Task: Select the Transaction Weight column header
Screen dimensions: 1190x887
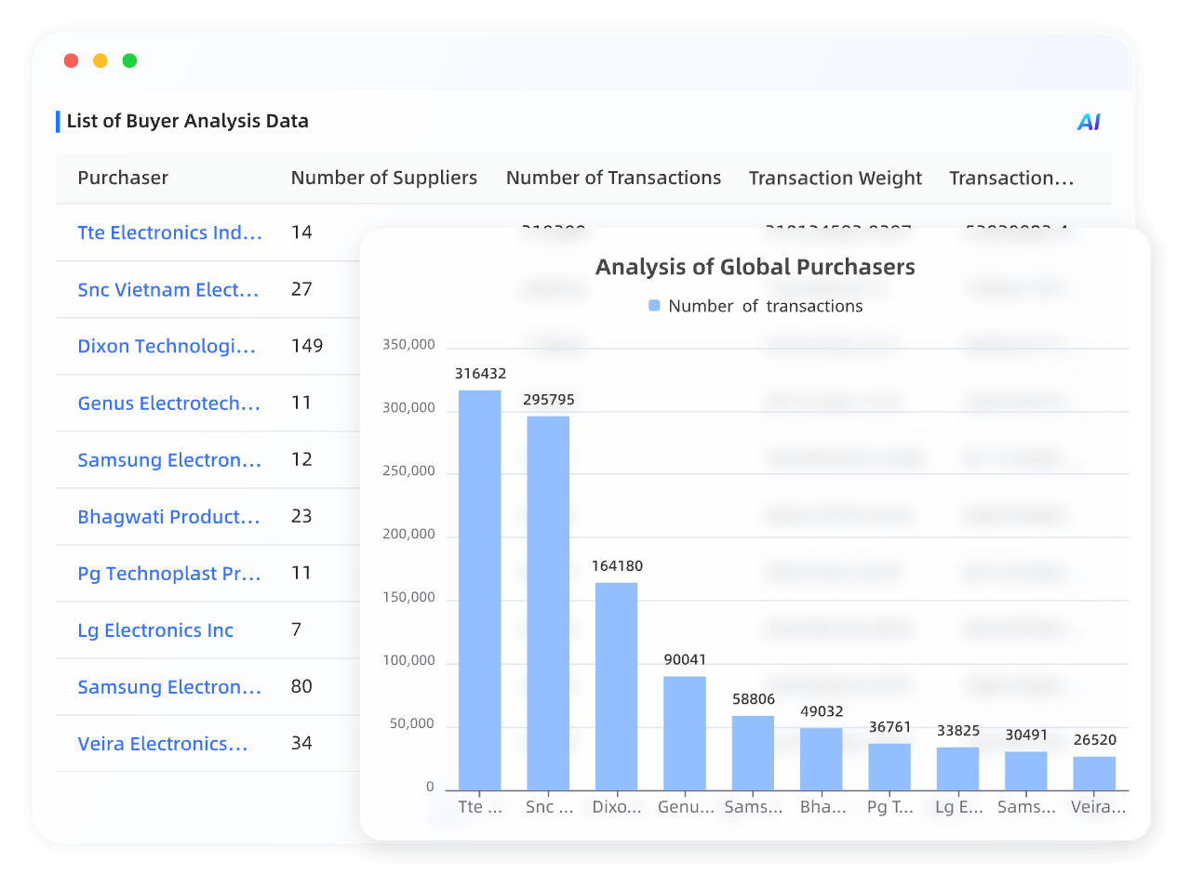Action: [x=835, y=178]
